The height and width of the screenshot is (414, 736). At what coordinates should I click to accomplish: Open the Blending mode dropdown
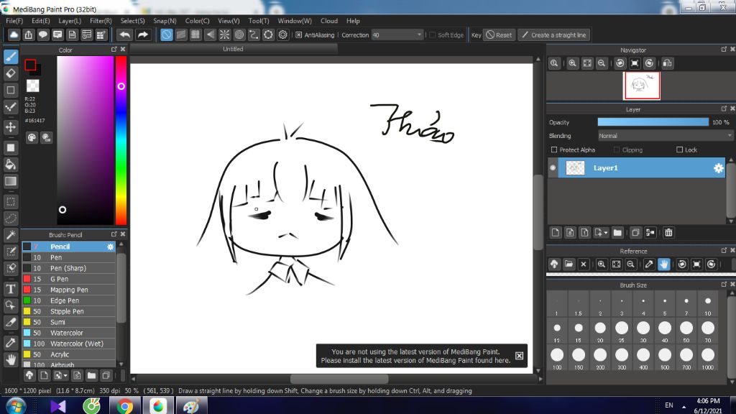point(665,136)
